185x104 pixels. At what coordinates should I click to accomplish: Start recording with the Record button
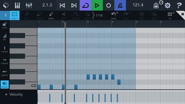pyautogui.click(x=109, y=5)
